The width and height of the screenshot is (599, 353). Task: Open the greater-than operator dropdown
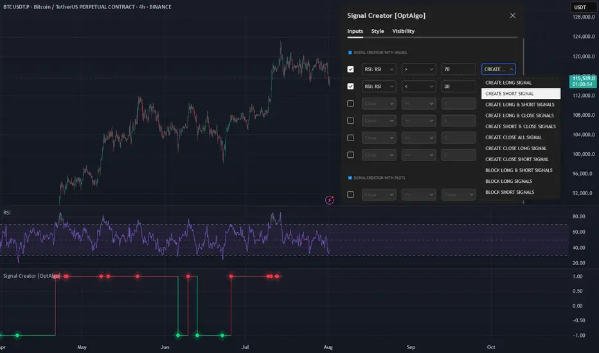point(418,69)
